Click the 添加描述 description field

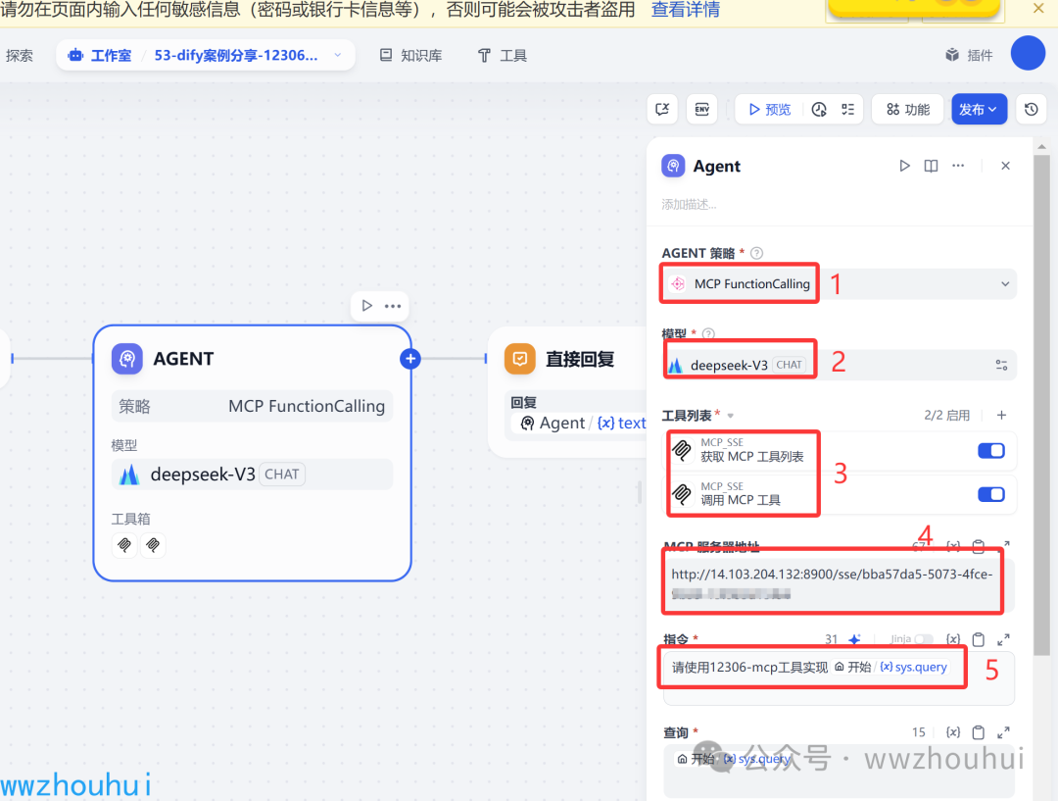click(689, 205)
